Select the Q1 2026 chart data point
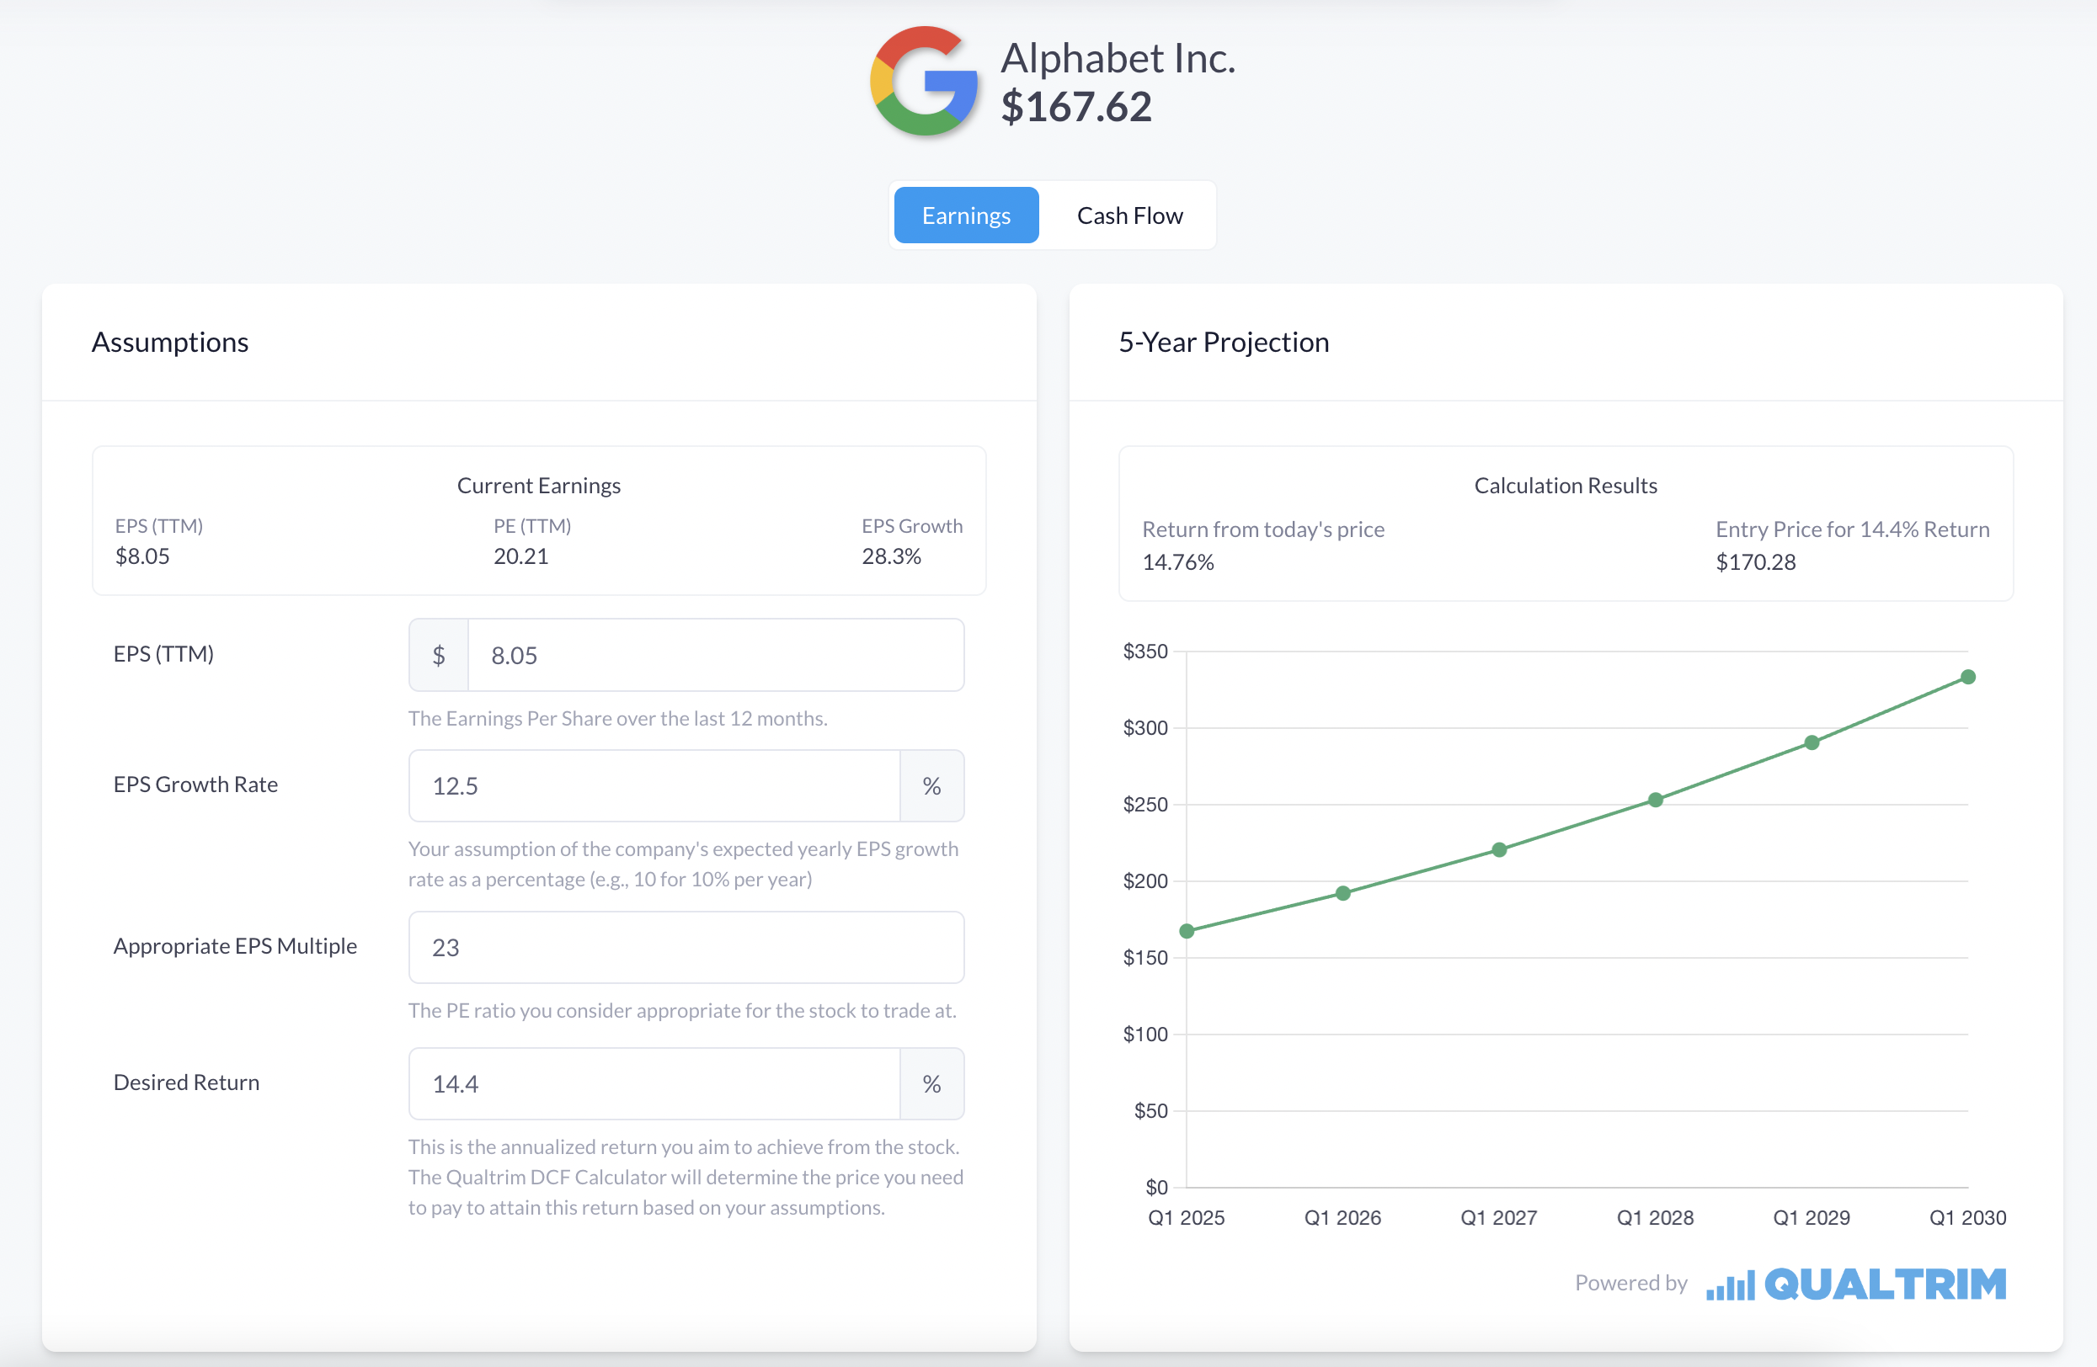 pos(1342,893)
